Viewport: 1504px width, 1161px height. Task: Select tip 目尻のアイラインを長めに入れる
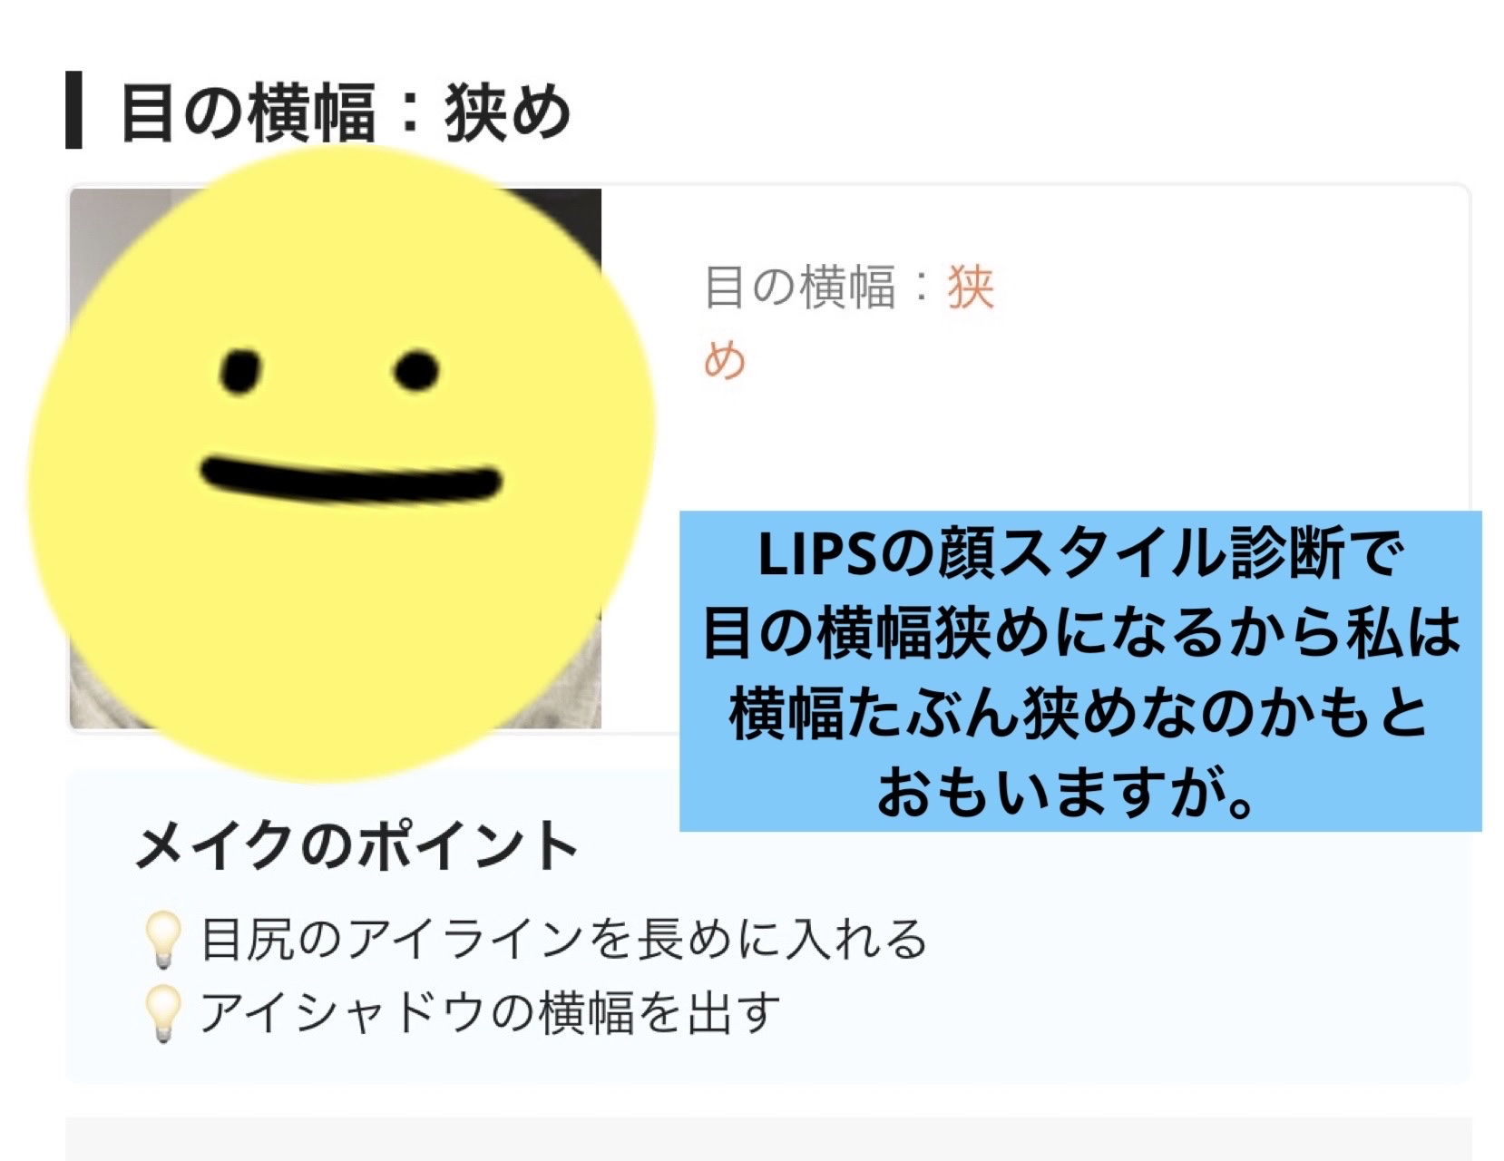563,940
